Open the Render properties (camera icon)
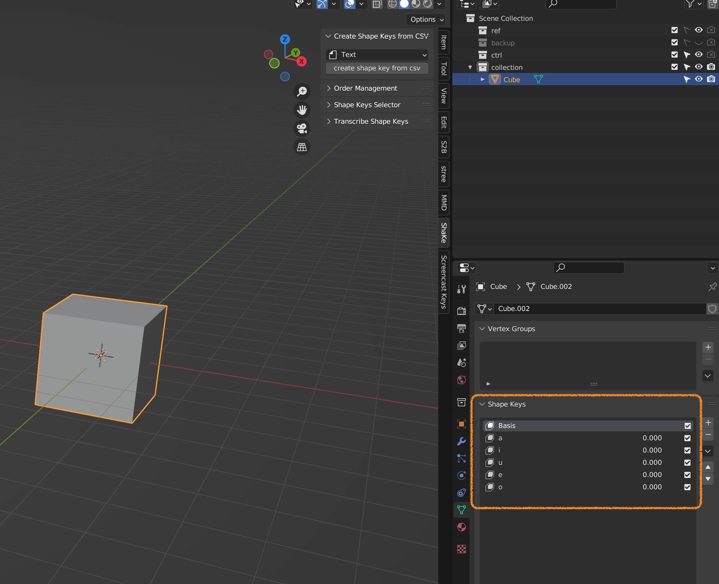The height and width of the screenshot is (584, 719). (461, 310)
